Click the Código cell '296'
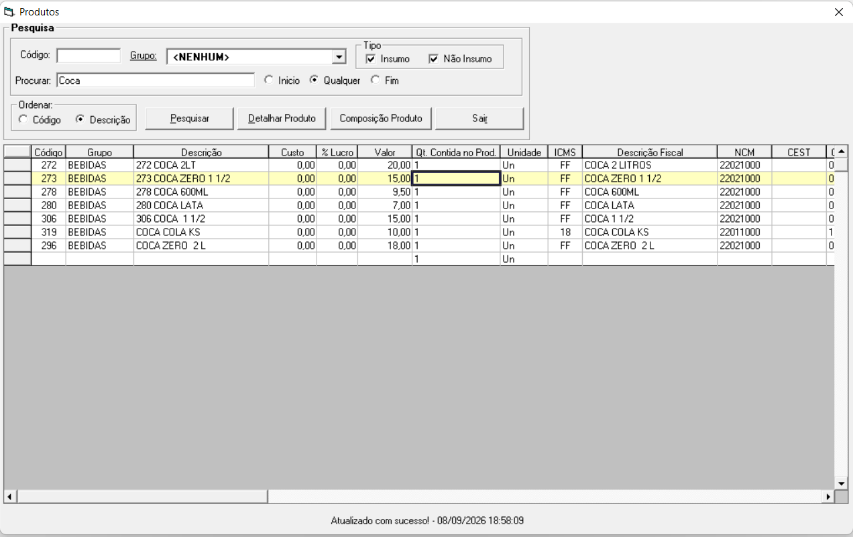The image size is (853, 537). pyautogui.click(x=49, y=245)
